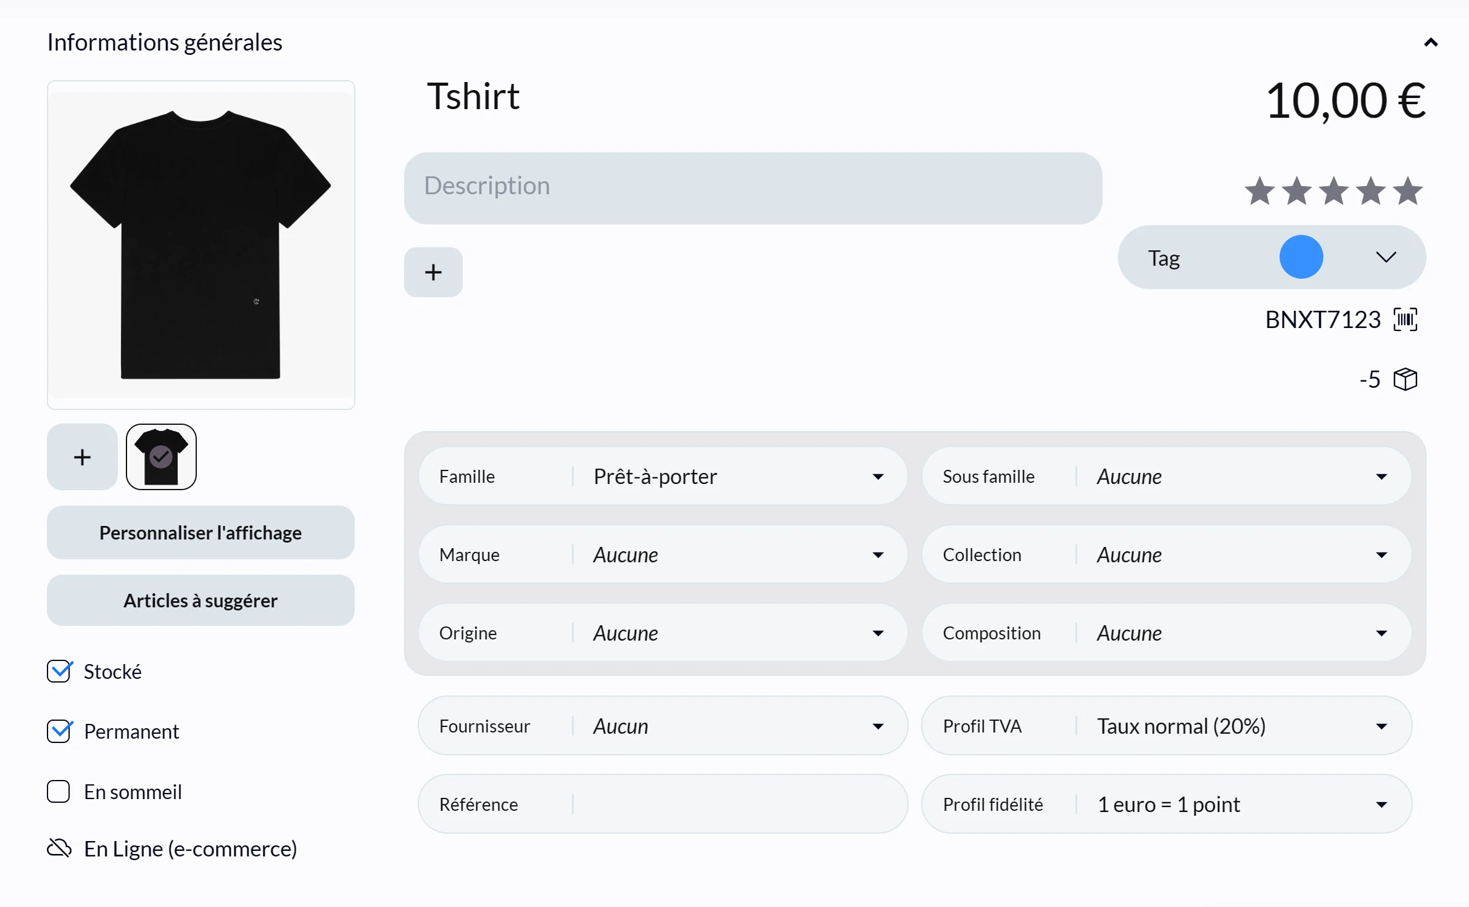Screen dimensions: 1469x907
Task: Open the Tag dropdown chevron
Action: click(1386, 257)
